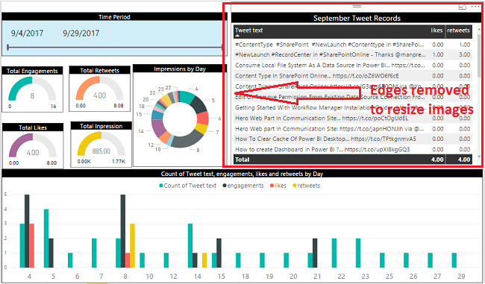The width and height of the screenshot is (485, 284).
Task: Select the orange donut segment for day 12
Action: tap(165, 138)
